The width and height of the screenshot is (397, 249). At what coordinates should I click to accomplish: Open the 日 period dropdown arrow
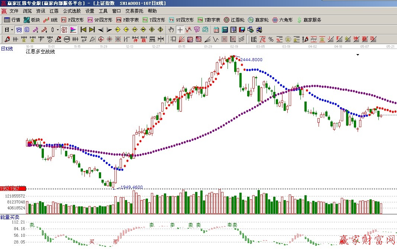(x=12, y=30)
